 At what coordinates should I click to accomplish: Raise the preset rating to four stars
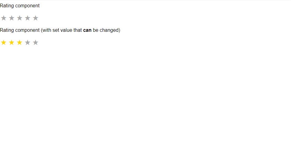28,43
